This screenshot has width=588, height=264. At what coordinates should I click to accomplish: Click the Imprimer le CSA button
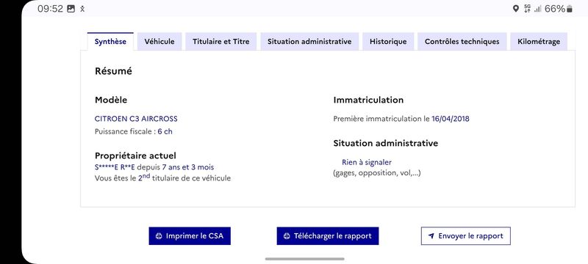point(190,236)
